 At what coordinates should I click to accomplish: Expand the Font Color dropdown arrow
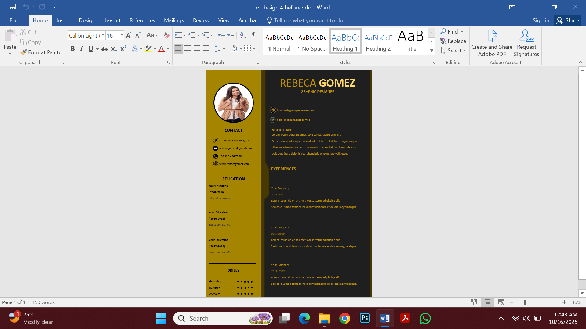pos(168,49)
